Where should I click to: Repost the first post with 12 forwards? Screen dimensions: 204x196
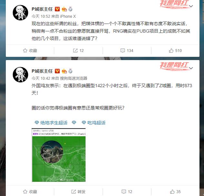(x=78, y=50)
